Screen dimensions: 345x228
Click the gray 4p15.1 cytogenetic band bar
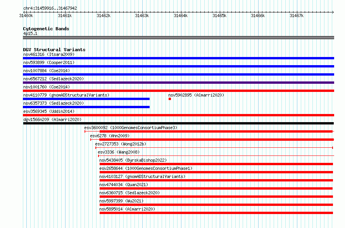click(x=178, y=38)
